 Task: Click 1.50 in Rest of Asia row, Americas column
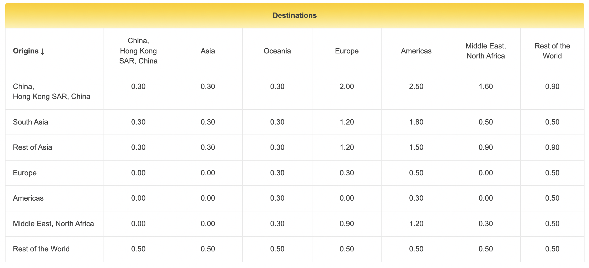tap(416, 147)
